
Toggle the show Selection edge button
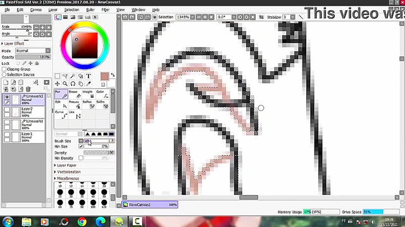[154, 17]
